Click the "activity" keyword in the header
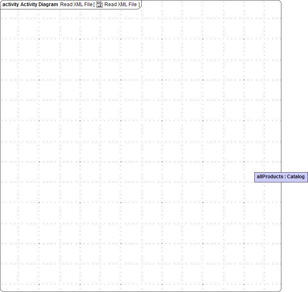 tap(11, 4)
